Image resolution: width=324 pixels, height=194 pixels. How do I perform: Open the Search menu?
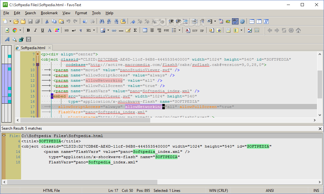click(x=30, y=13)
